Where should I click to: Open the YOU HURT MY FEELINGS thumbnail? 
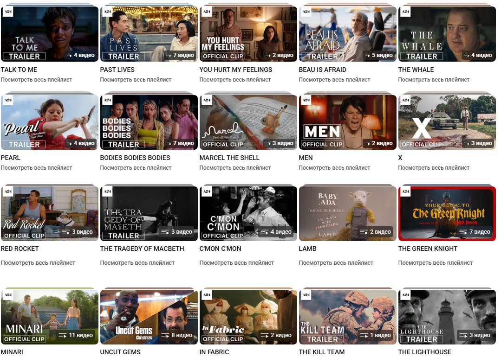[x=248, y=34]
